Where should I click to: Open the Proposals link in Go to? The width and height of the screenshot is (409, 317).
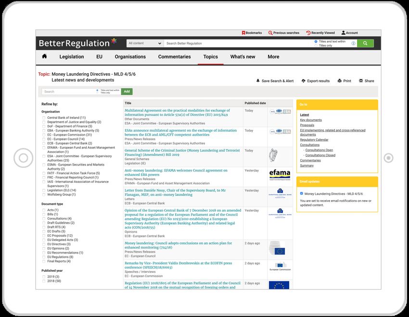tap(307, 125)
